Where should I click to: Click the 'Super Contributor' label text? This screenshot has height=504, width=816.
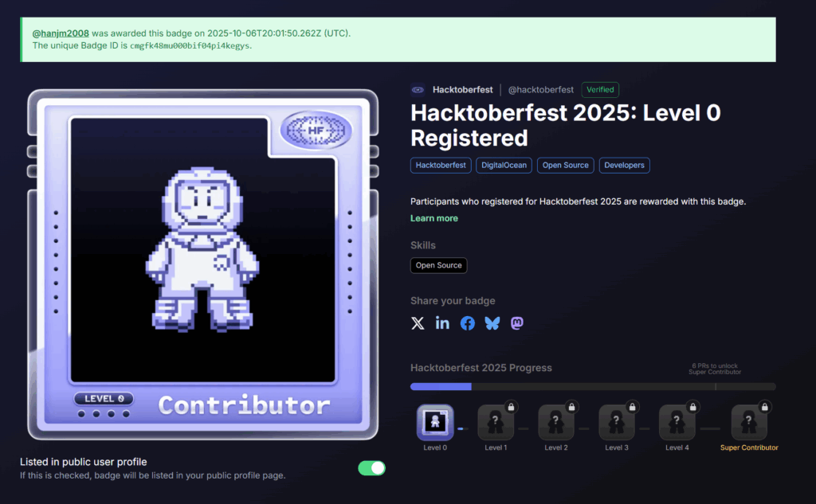749,447
